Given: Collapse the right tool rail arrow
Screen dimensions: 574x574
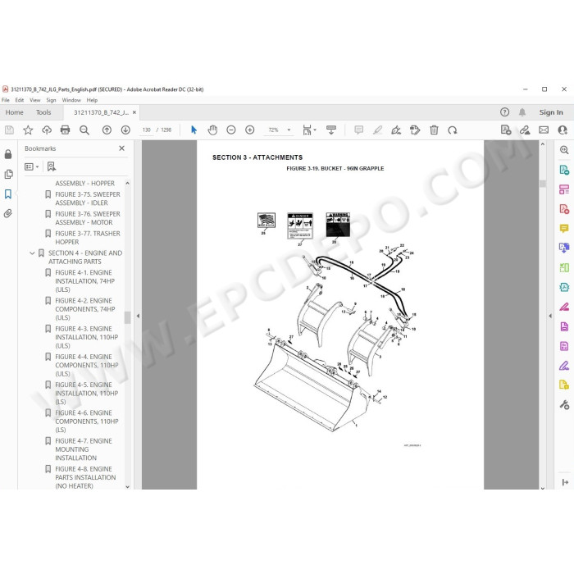Looking at the screenshot, I should (565, 482).
